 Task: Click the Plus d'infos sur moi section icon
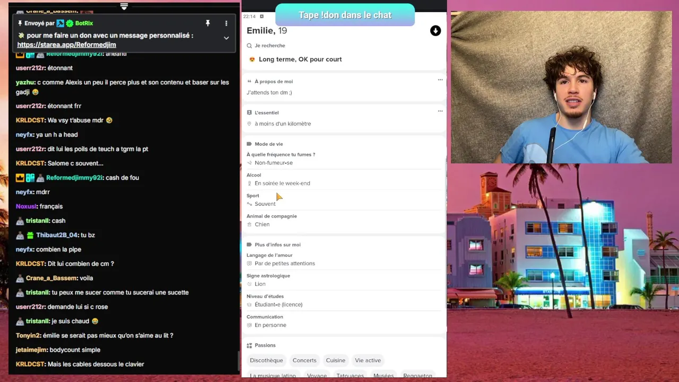pos(249,245)
